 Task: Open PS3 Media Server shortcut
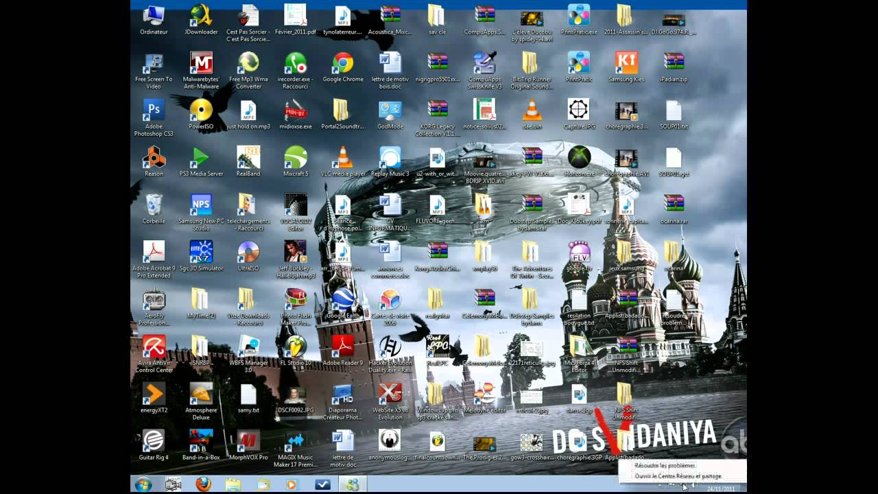[x=201, y=162]
